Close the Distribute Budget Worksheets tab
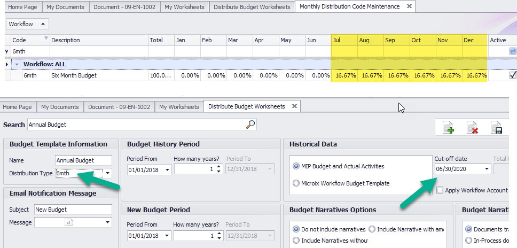The width and height of the screenshot is (517, 248). pyautogui.click(x=294, y=106)
